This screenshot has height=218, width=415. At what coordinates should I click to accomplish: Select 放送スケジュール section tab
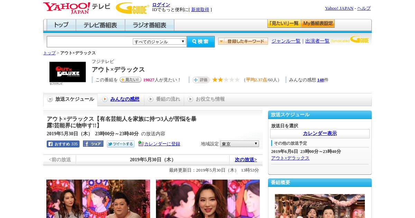click(71, 99)
